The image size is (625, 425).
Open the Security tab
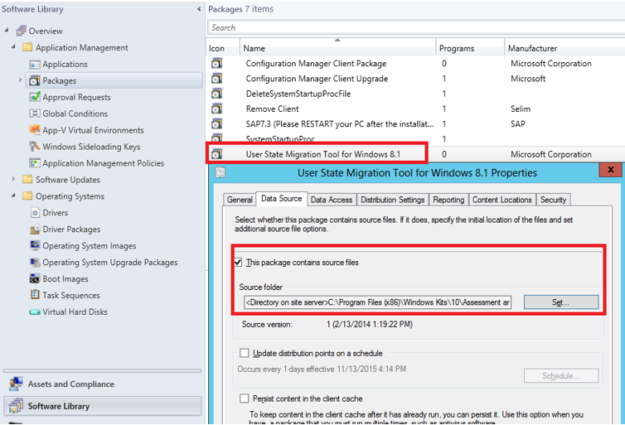click(x=553, y=200)
